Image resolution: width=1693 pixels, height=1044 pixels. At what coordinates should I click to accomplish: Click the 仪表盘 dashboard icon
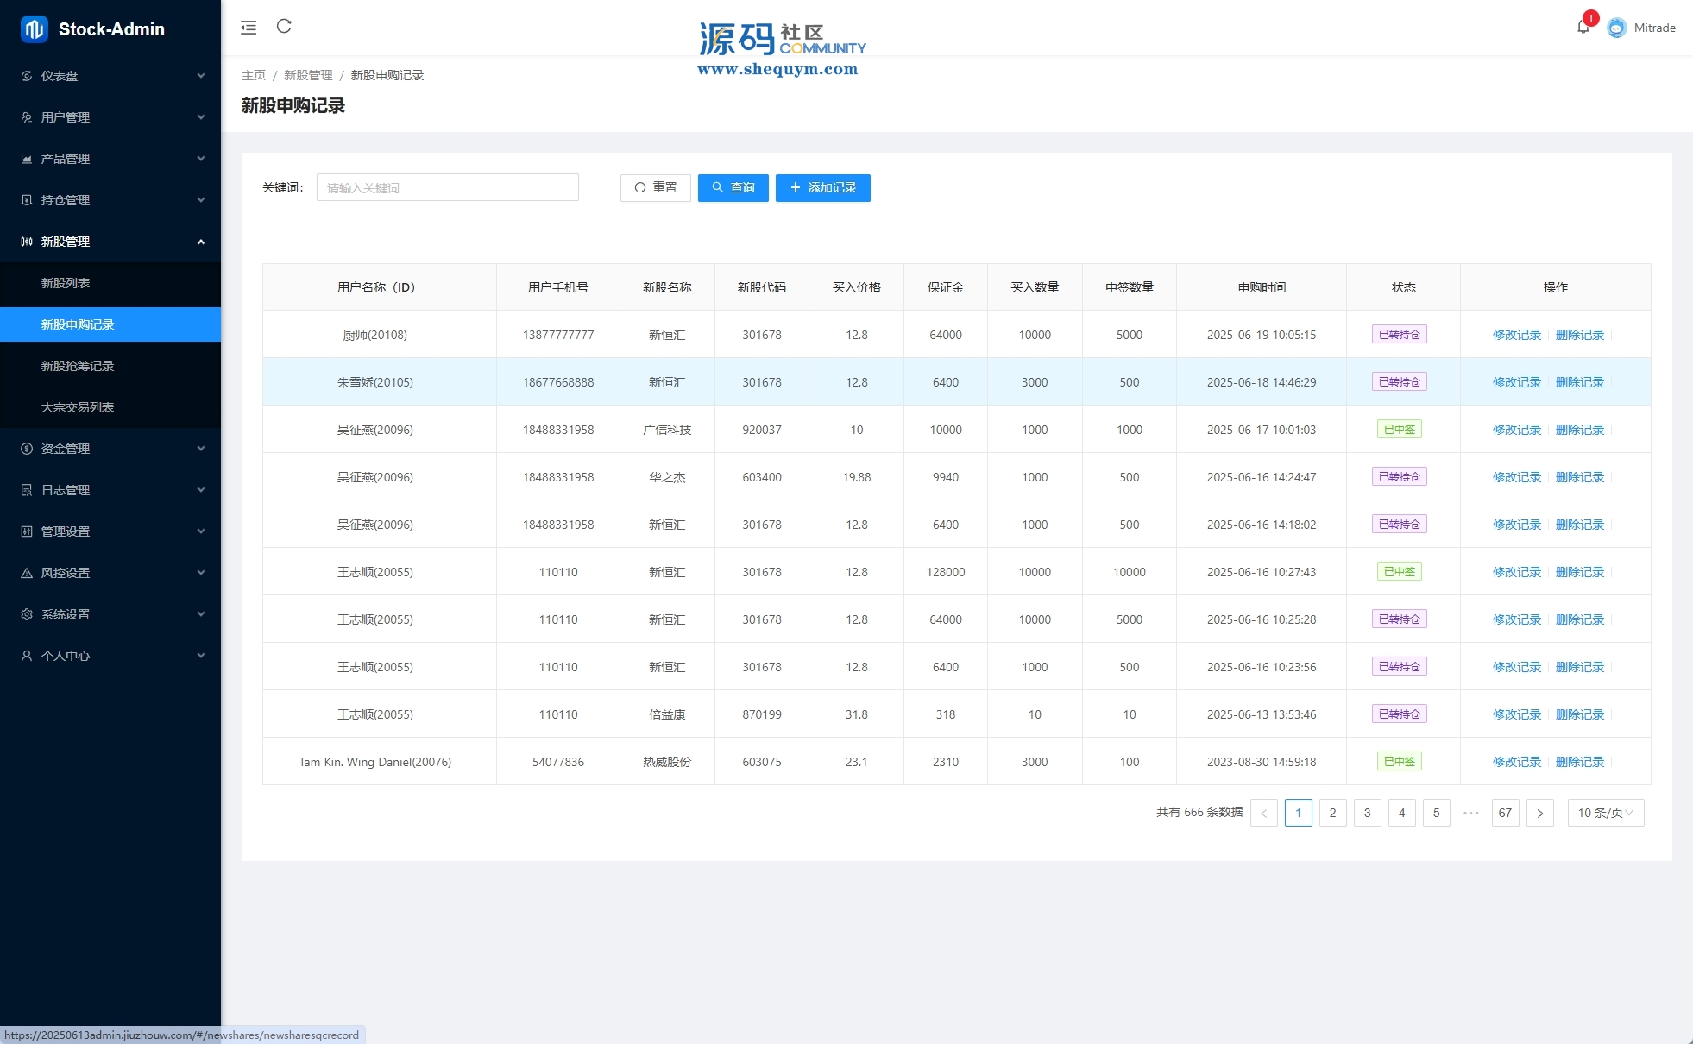27,76
